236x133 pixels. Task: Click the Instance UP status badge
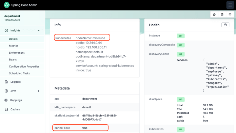(181, 36)
